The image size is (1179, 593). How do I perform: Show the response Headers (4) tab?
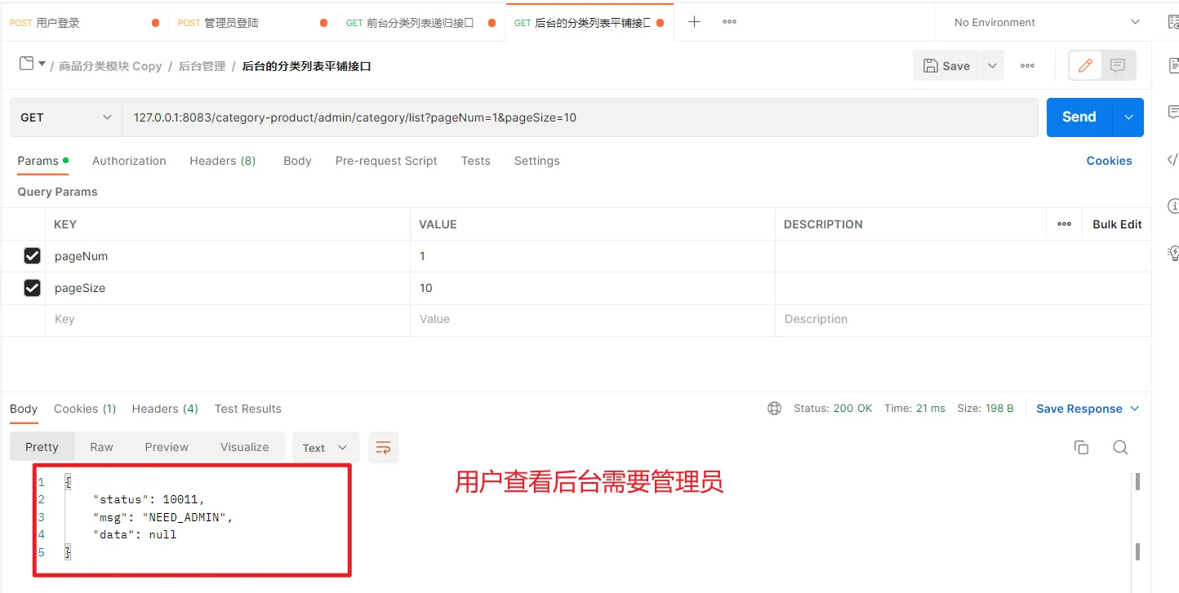[165, 409]
